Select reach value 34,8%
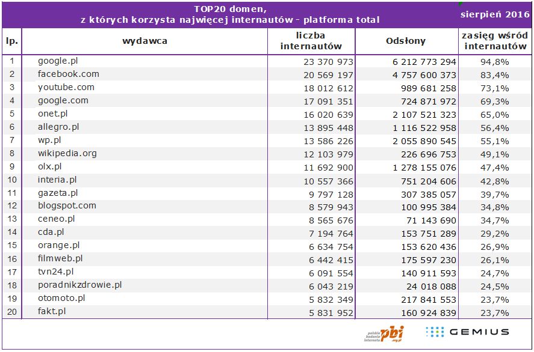This screenshot has width=534, height=352. (494, 208)
